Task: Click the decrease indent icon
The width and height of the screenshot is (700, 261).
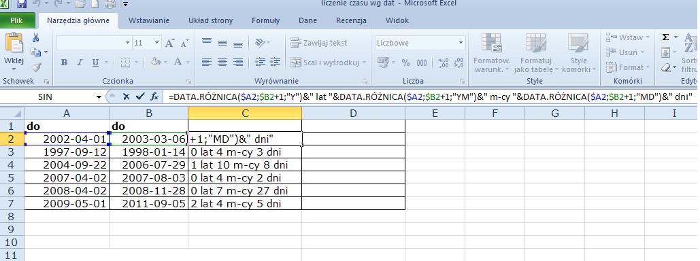Action: (260, 63)
